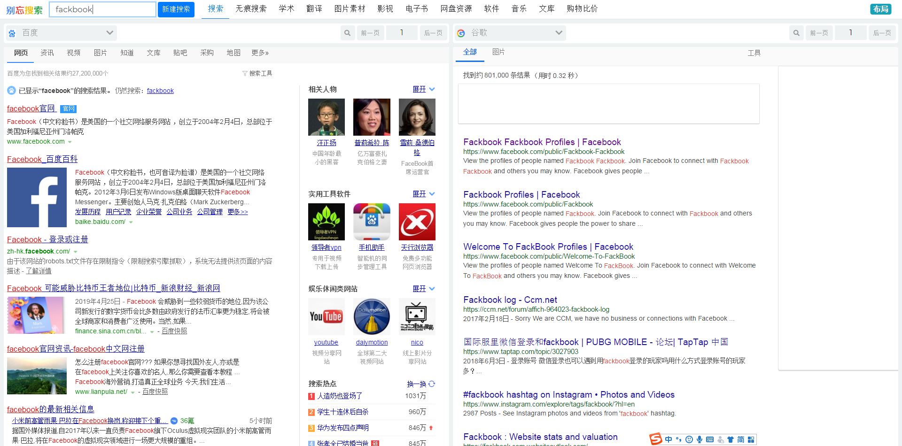Click the Sogou toolbox grid icon
This screenshot has width=902, height=446.
point(751,439)
